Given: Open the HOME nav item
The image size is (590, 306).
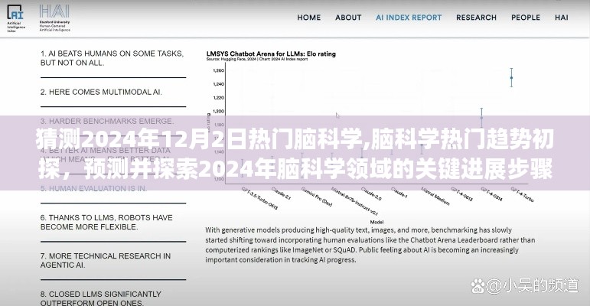Looking at the screenshot, I should 309,18.
